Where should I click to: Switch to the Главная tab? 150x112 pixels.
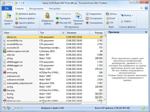19,8
